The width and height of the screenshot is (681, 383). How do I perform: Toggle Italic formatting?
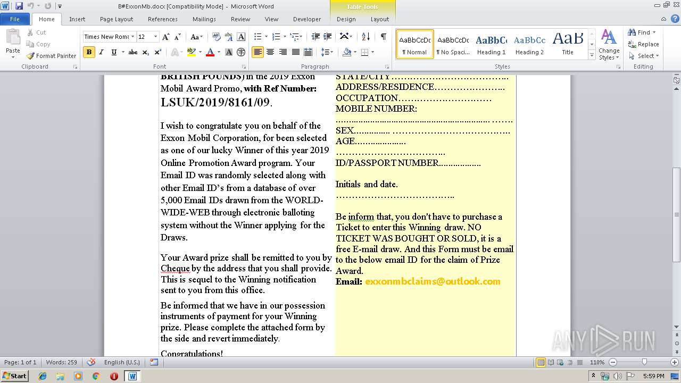[x=101, y=52]
